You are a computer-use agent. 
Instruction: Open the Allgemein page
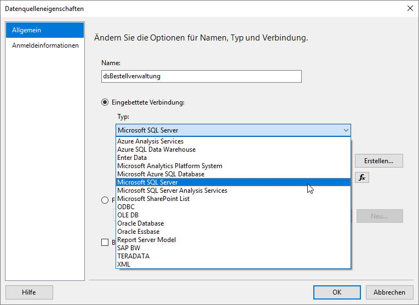[x=45, y=30]
